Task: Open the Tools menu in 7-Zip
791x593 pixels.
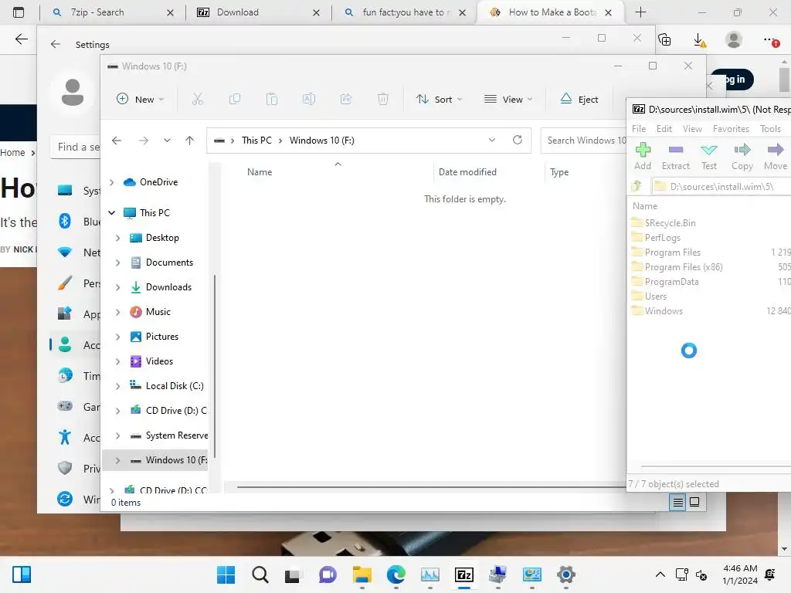Action: point(770,129)
